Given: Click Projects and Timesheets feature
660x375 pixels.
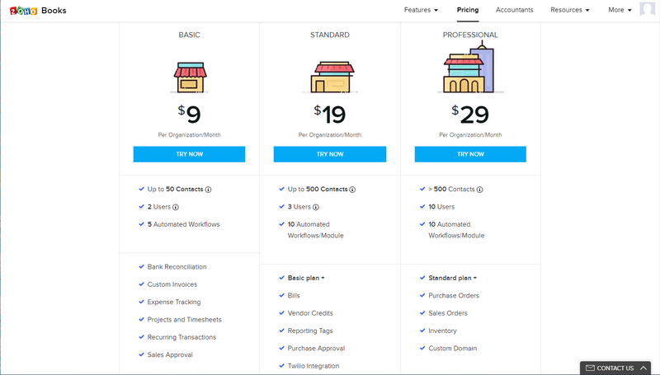Looking at the screenshot, I should 184,320.
